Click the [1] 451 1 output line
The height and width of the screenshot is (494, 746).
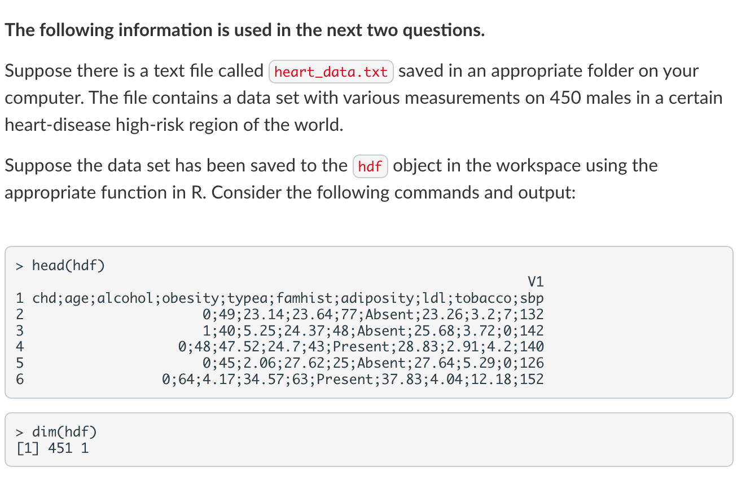[52, 448]
